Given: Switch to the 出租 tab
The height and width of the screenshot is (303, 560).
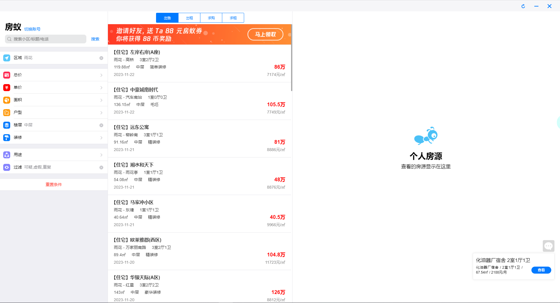Looking at the screenshot, I should coord(189,18).
